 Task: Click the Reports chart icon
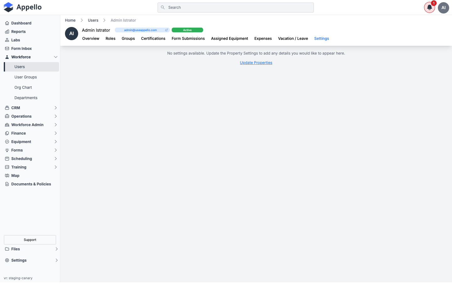[7, 32]
